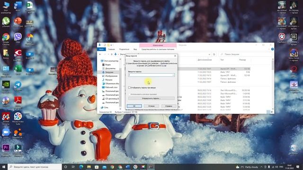This screenshot has height=170, width=303.
Task: Click taskbar search text box
Action: point(35,167)
